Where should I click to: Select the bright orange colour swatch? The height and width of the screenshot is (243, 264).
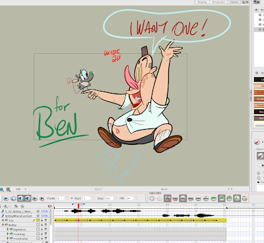(259, 92)
